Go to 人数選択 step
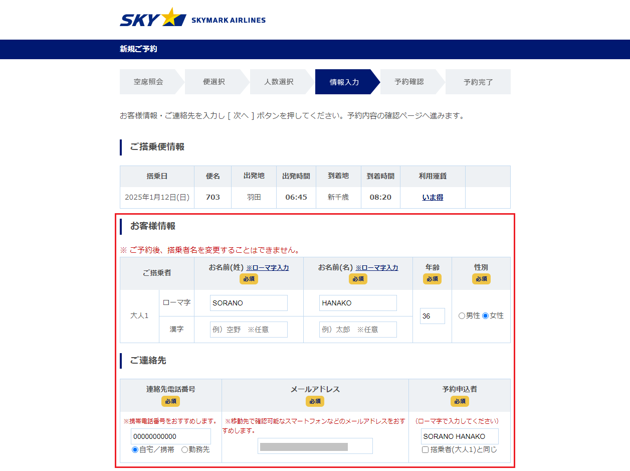The height and width of the screenshot is (471, 630). (x=279, y=82)
